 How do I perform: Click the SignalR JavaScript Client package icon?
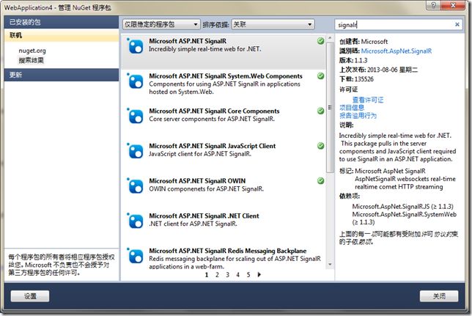(x=135, y=151)
